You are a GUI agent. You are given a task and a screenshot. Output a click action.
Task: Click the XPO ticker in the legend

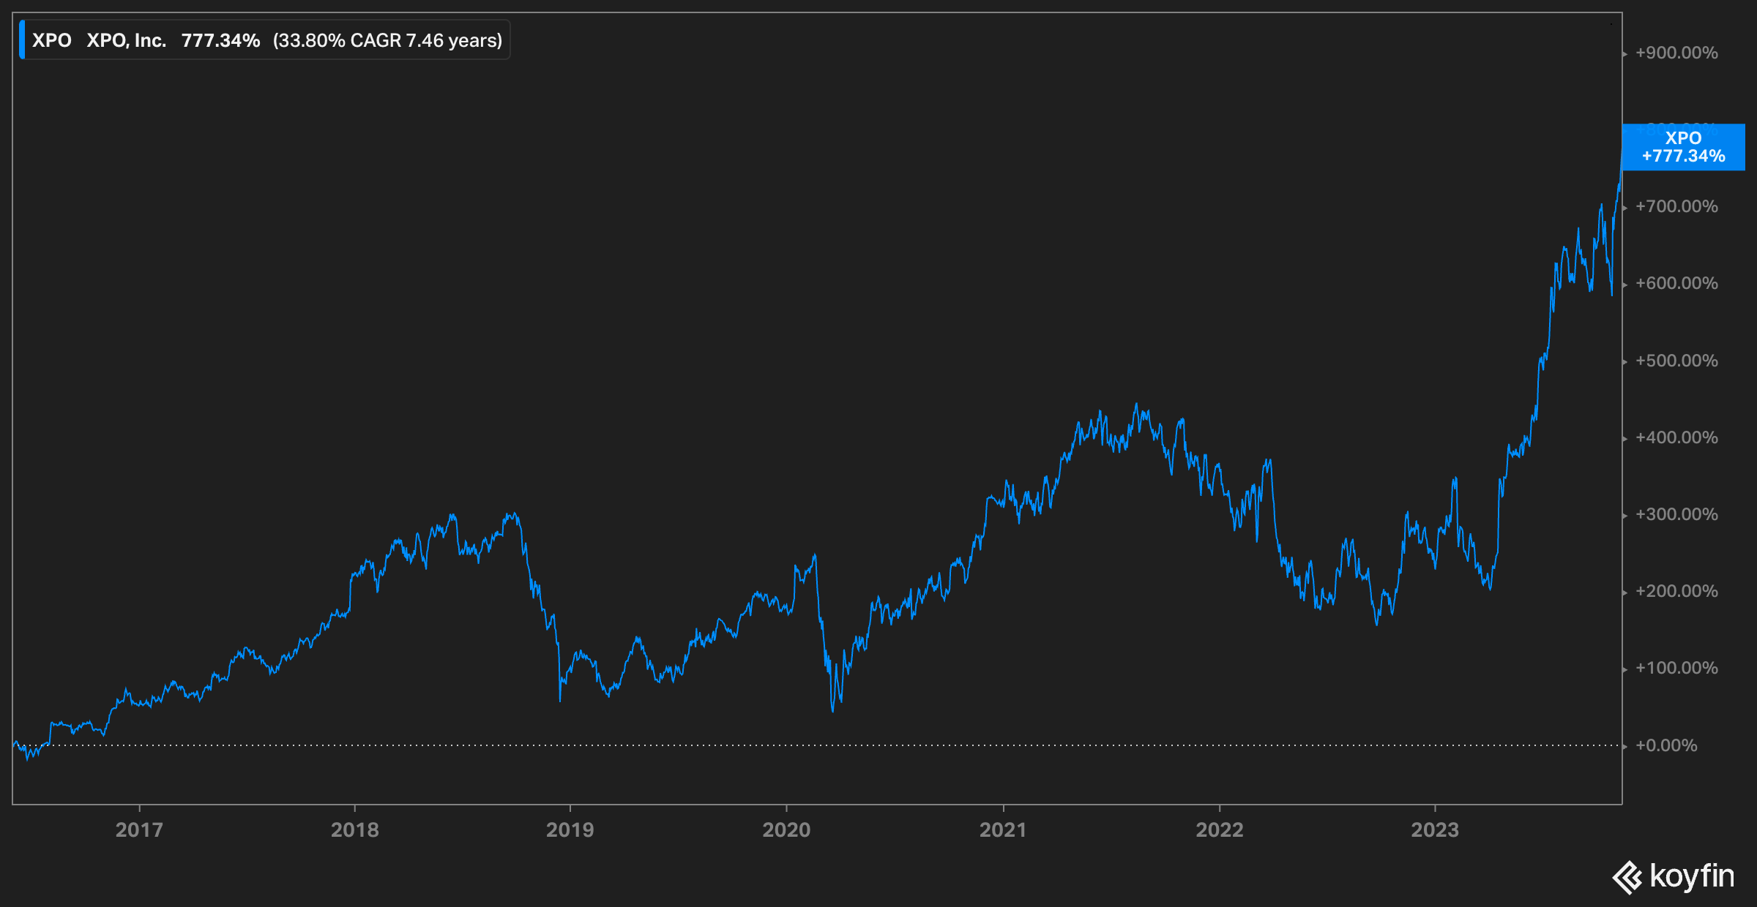[51, 40]
